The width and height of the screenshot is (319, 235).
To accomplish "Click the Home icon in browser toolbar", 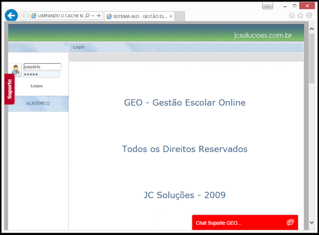I will click(292, 15).
